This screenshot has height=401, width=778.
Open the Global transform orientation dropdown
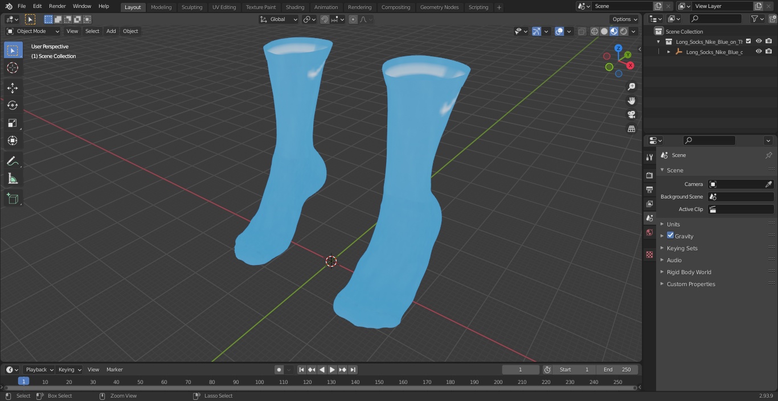pos(279,19)
